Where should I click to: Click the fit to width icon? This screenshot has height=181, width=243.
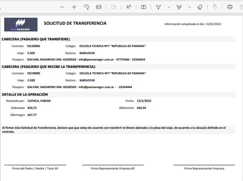[98, 7]
